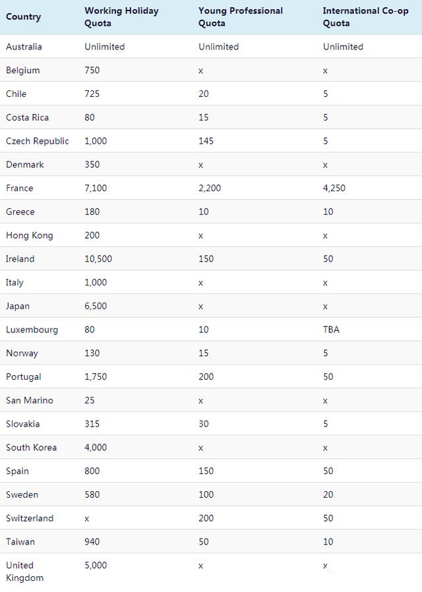The image size is (422, 592).
Task: Select United Kingdom's 5,000 quota cell
Action: (96, 566)
